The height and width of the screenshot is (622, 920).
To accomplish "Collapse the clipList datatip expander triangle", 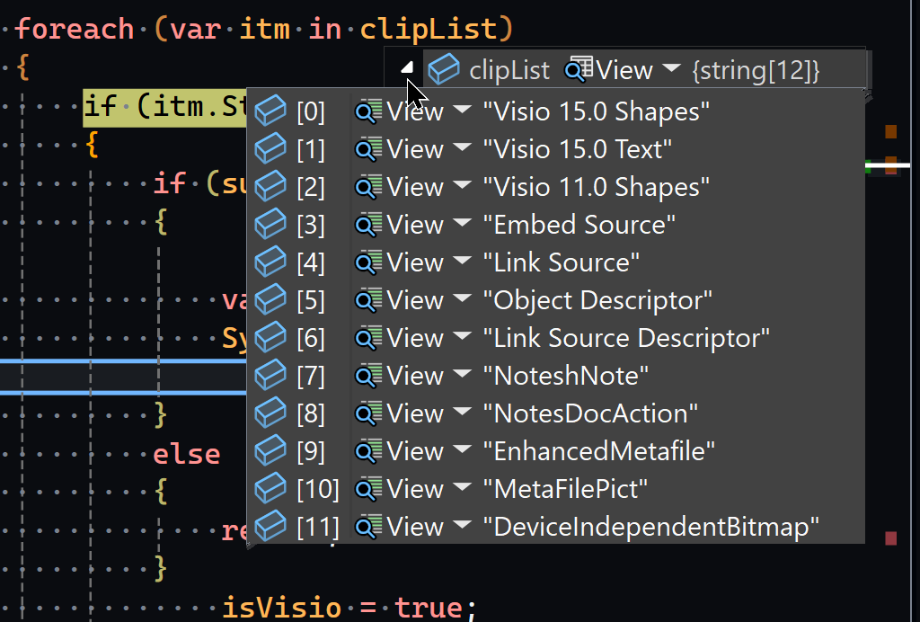I will coord(407,68).
